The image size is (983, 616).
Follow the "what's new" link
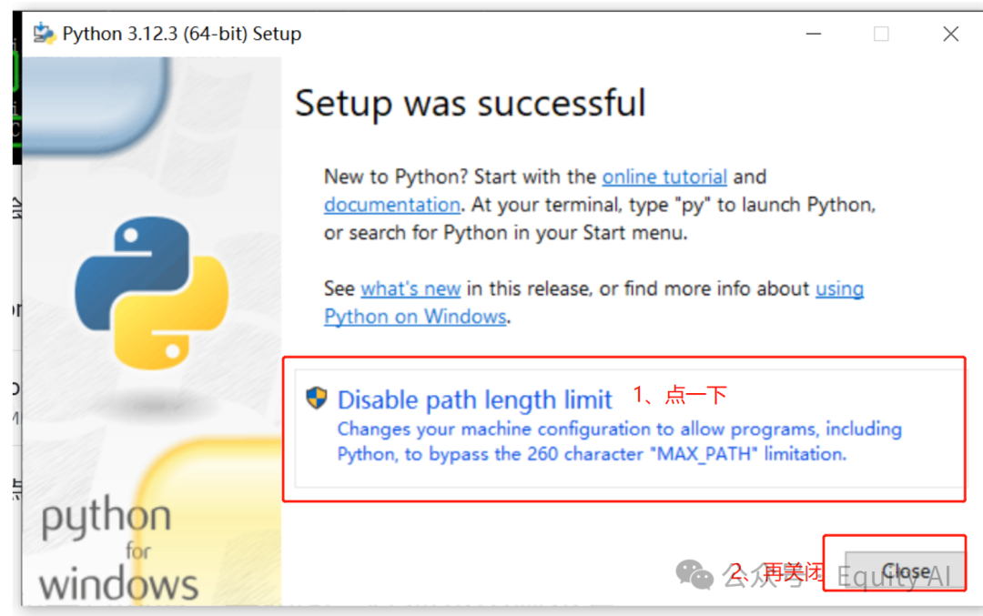410,288
